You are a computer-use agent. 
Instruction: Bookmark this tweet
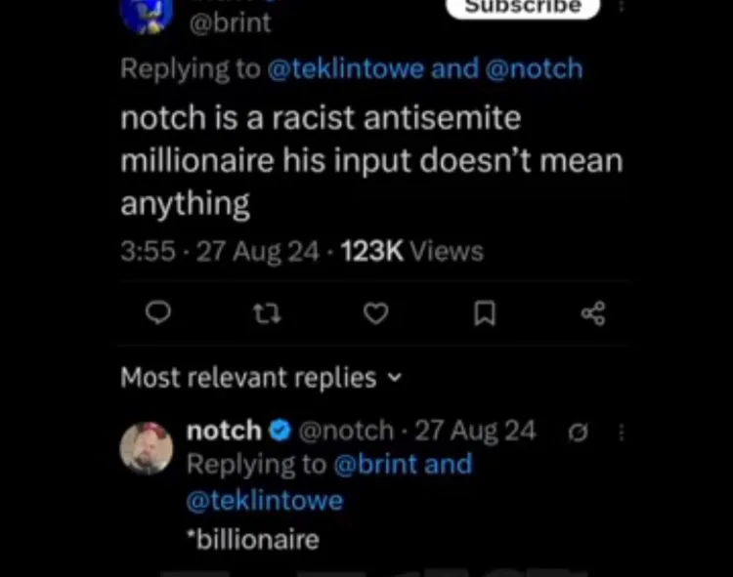(485, 313)
